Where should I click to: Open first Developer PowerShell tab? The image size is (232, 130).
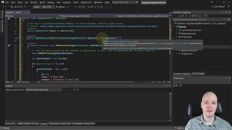[60, 123]
